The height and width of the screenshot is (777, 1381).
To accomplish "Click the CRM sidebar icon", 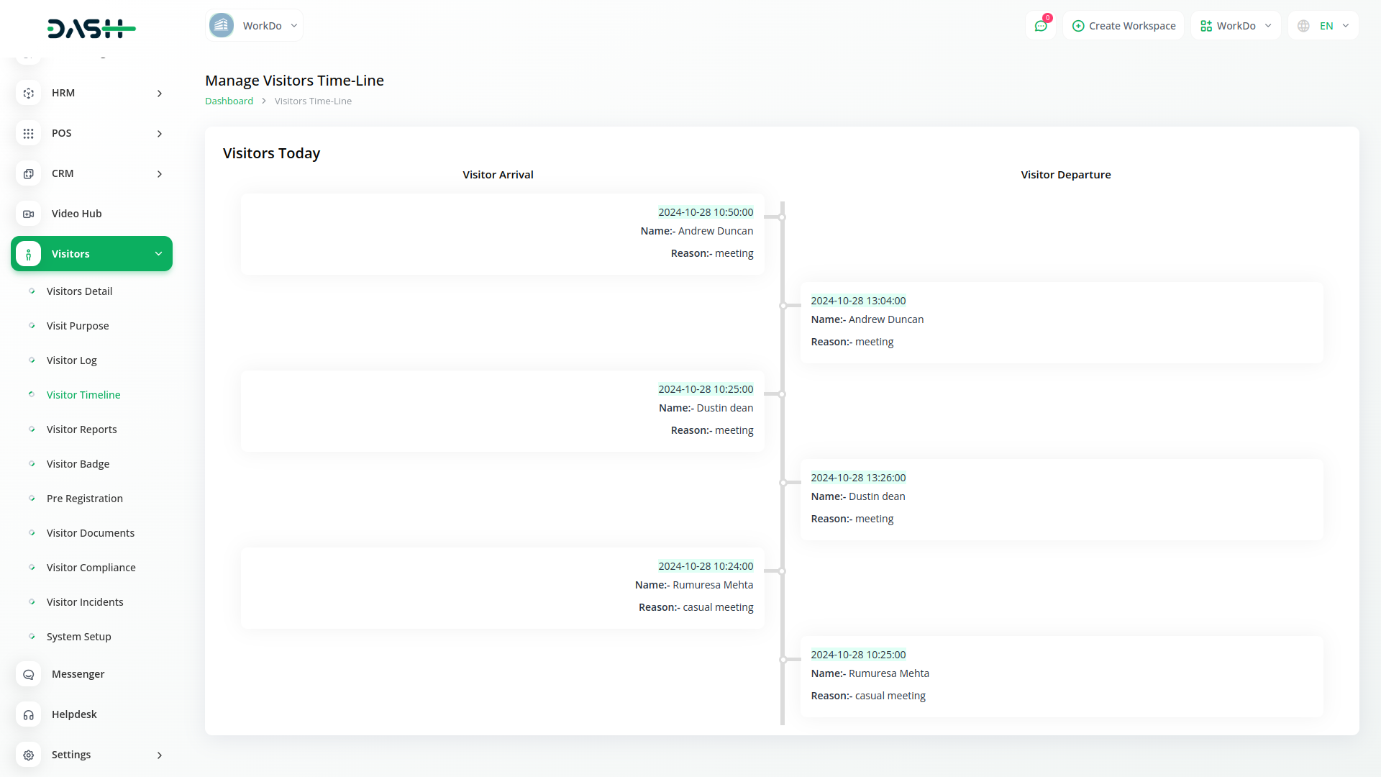I will point(28,173).
